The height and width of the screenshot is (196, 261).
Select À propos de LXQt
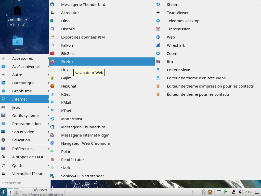[x=25, y=157]
